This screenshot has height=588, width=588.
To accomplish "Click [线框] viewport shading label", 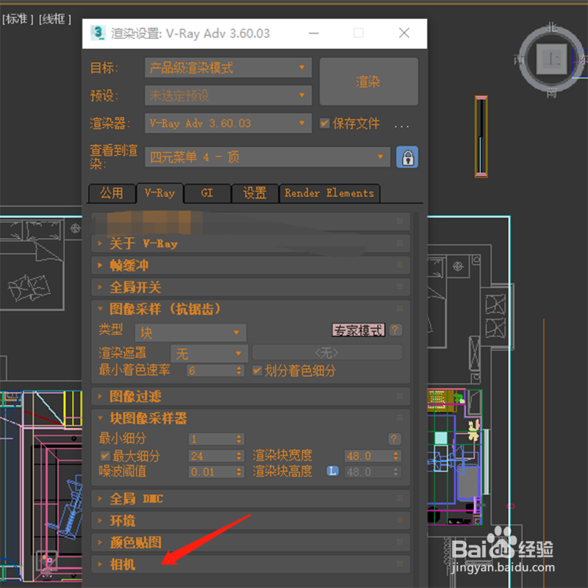I will (54, 19).
